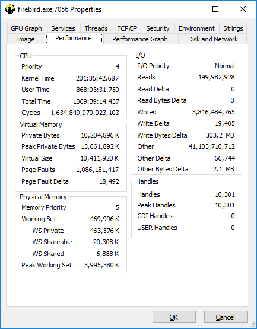Open the Services tab
This screenshot has width=257, height=329.
point(63,28)
